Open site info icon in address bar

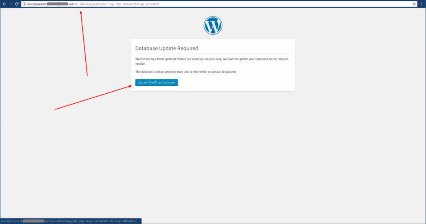(x=24, y=4)
